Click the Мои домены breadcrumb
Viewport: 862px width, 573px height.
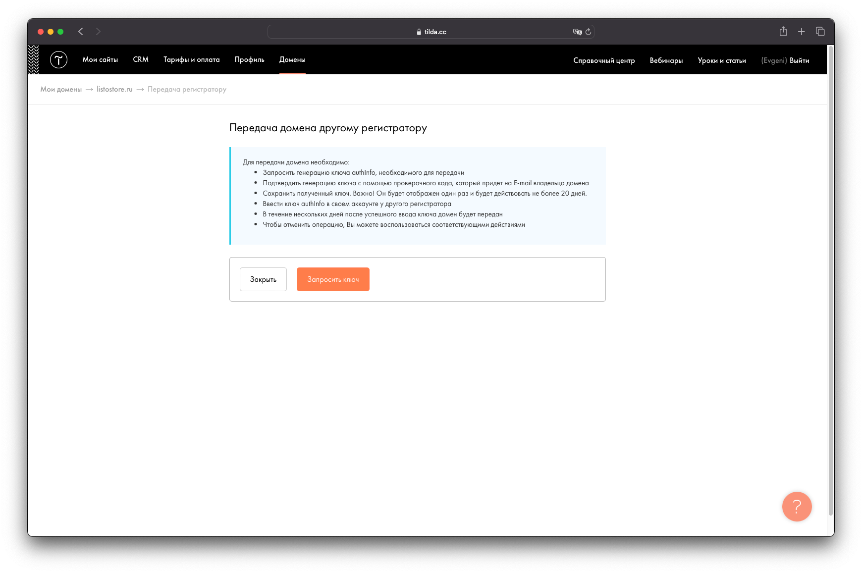click(61, 89)
